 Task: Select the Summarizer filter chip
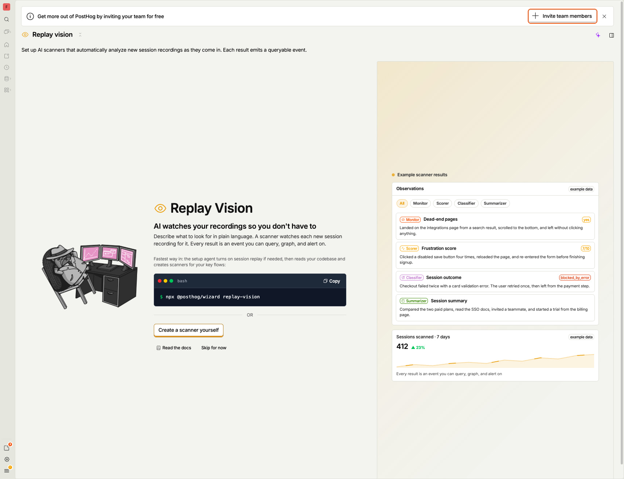pos(495,203)
